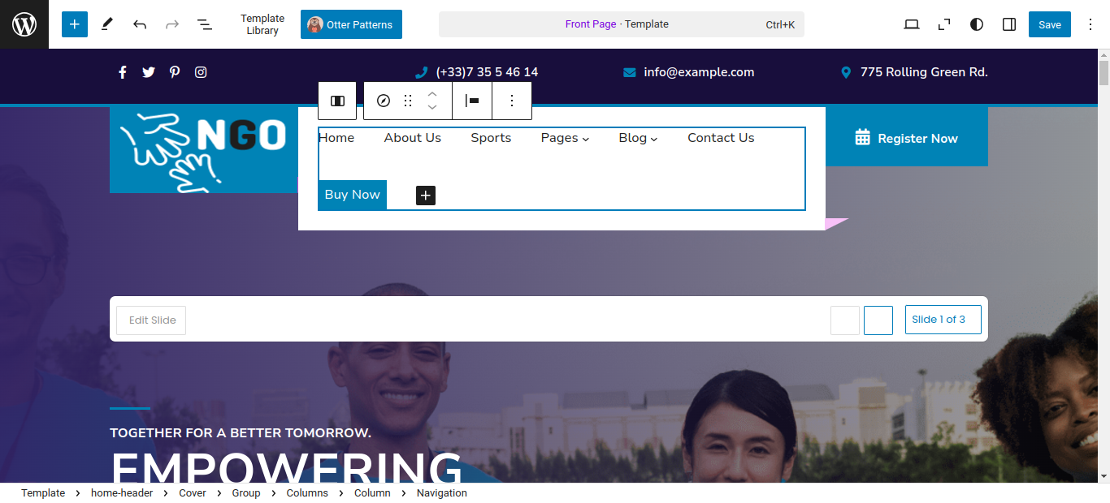Toggle the Styles half-circle icon

tap(977, 24)
